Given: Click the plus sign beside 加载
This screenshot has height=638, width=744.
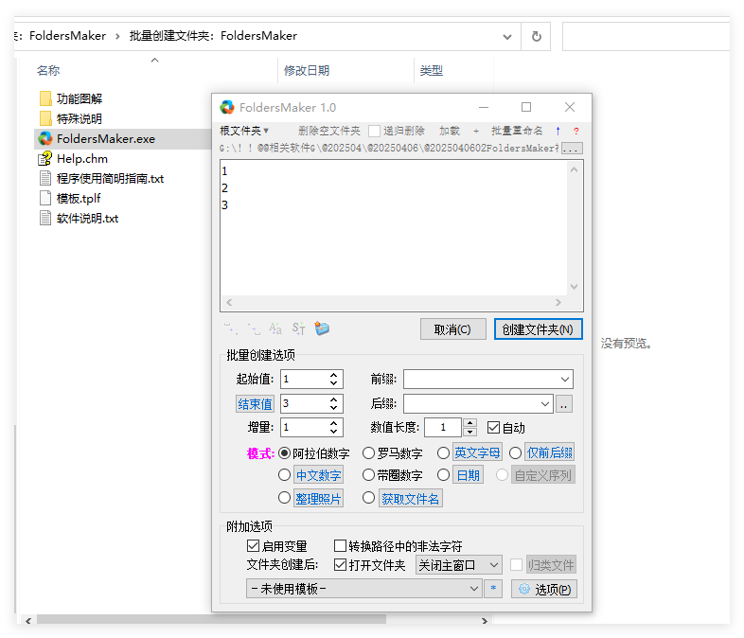Looking at the screenshot, I should [x=476, y=131].
